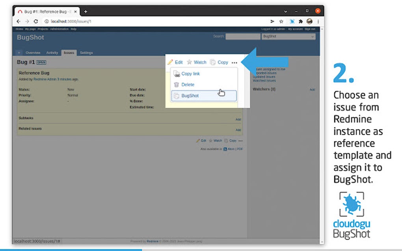402x251 pixels.
Task: Click into the Search input field
Action: click(x=243, y=36)
